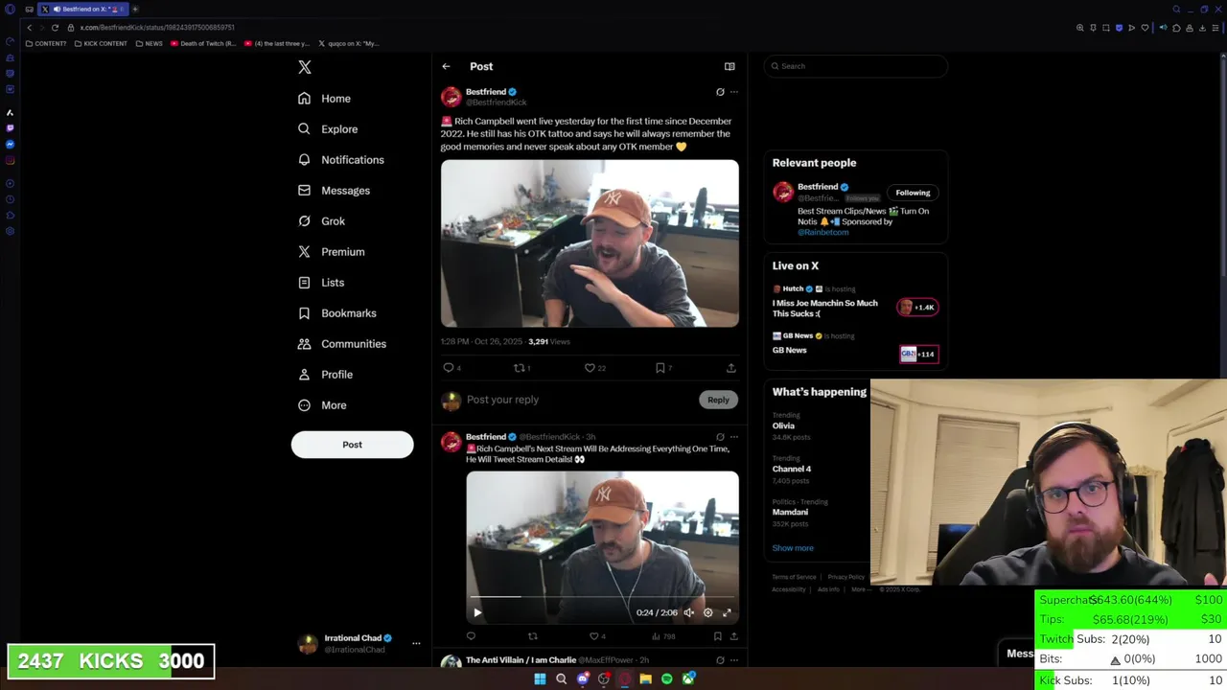
Task: Open Irrational Chad account menu dots
Action: (416, 643)
